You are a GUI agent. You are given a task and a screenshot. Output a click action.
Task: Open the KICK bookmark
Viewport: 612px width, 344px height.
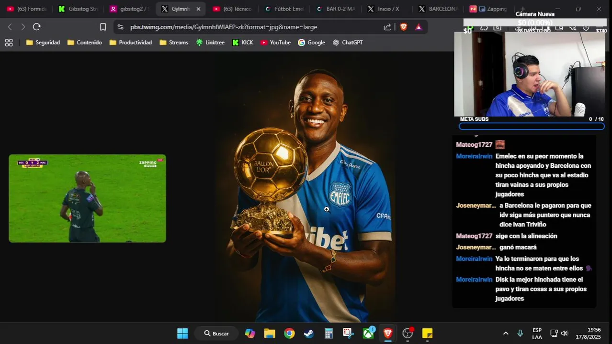(x=242, y=43)
